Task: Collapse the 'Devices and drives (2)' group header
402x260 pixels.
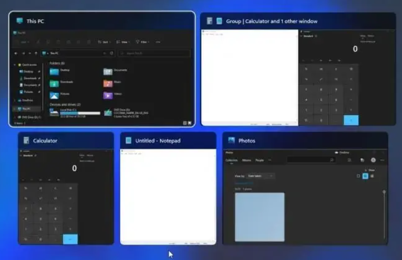Action: (65, 105)
